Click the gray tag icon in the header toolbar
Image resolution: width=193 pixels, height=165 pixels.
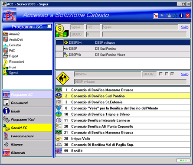[162, 15]
